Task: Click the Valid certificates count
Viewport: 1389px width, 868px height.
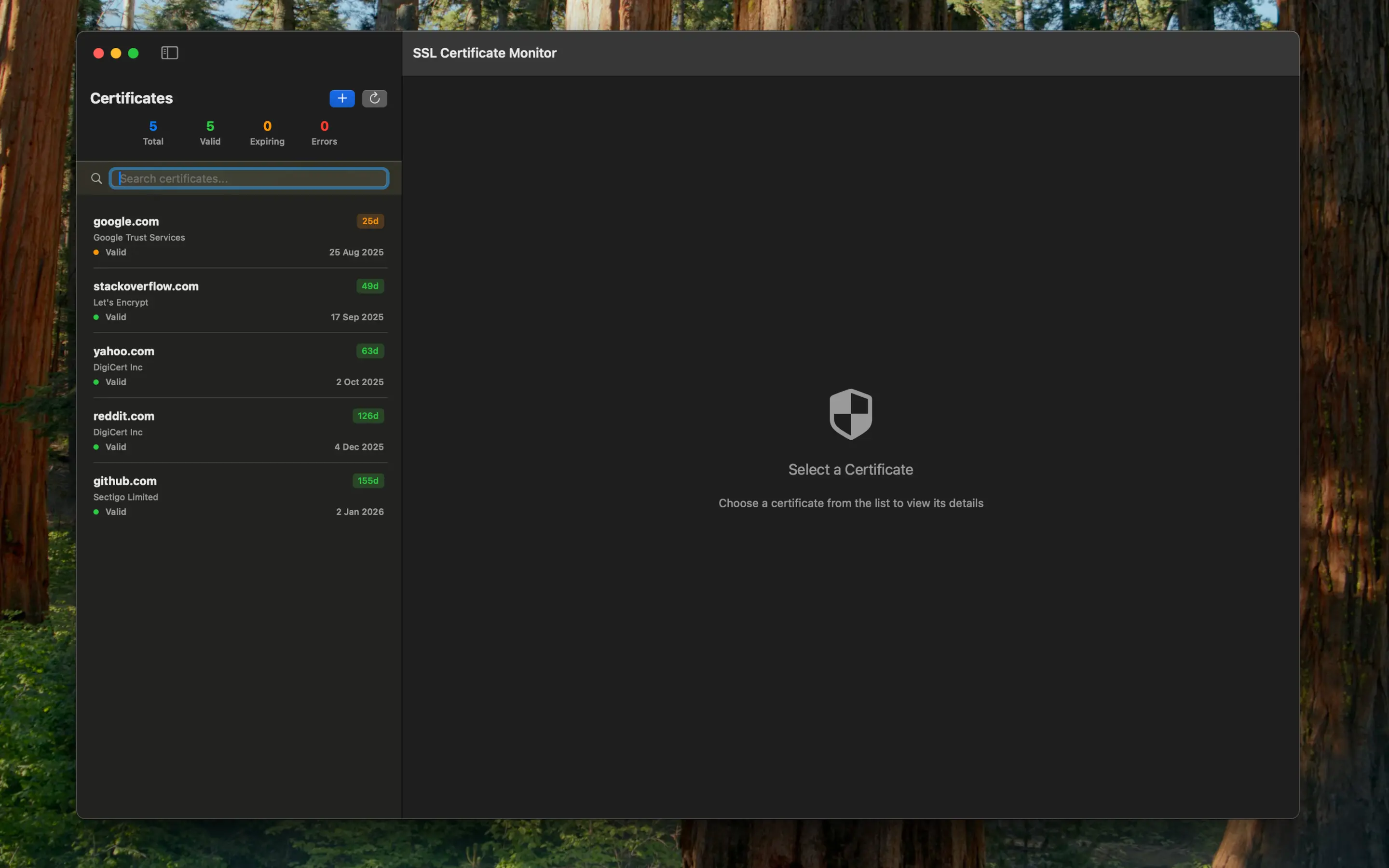Action: pos(210,133)
